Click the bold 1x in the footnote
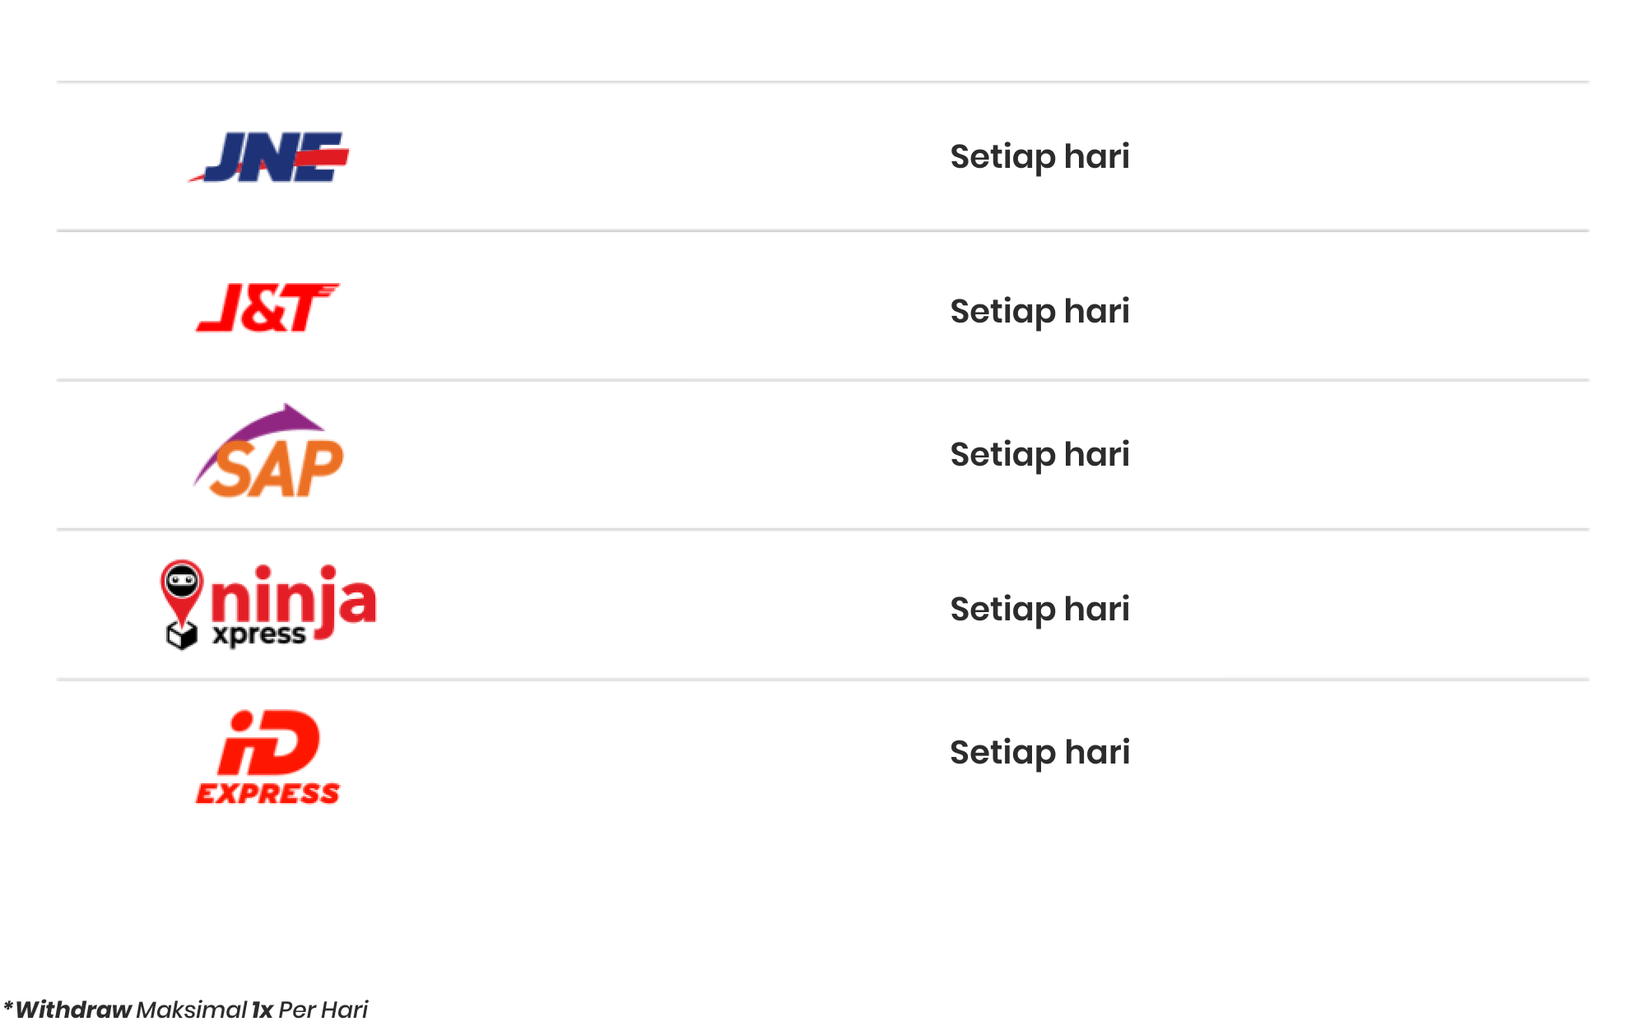The height and width of the screenshot is (1026, 1646). (262, 1010)
